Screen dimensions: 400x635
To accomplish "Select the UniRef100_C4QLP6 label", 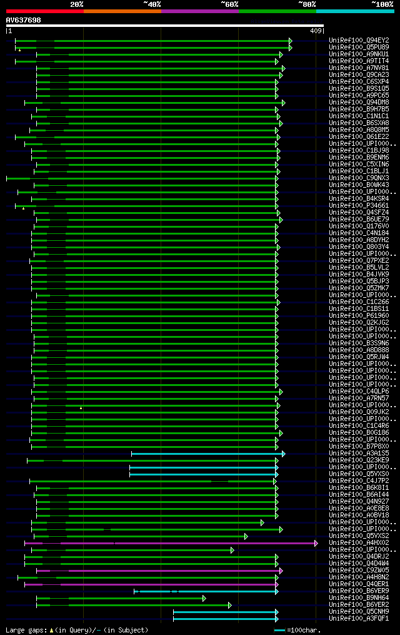I will pos(359,392).
